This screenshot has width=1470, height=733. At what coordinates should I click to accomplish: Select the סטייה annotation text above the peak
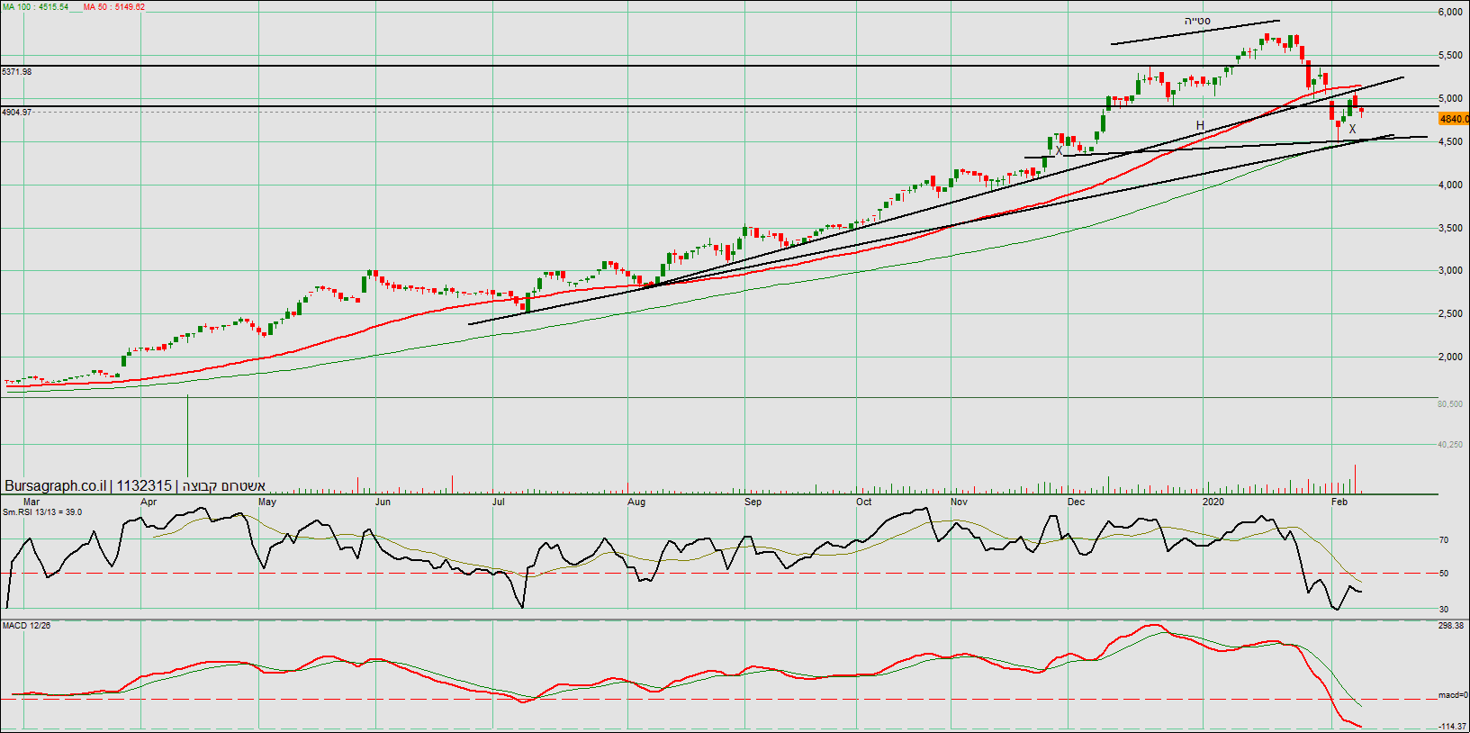coord(1197,21)
